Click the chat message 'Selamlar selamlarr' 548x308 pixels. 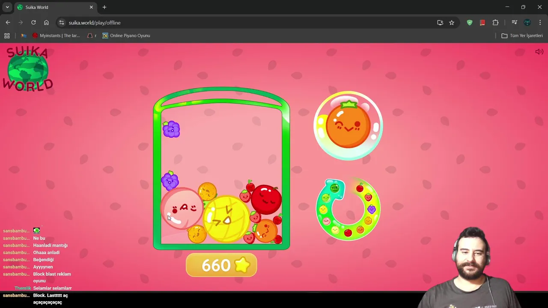click(x=52, y=288)
